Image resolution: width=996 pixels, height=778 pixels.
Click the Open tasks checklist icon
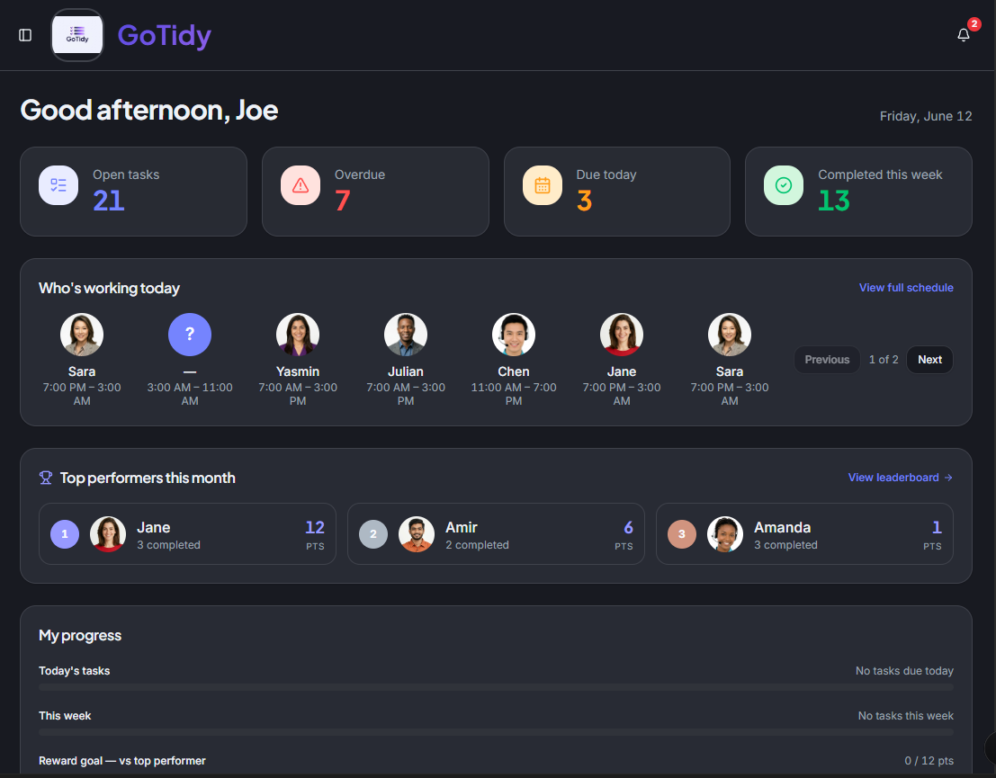click(x=58, y=185)
